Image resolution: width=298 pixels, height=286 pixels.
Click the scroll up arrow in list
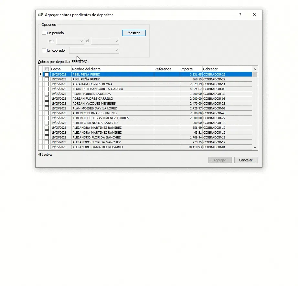pos(255,69)
